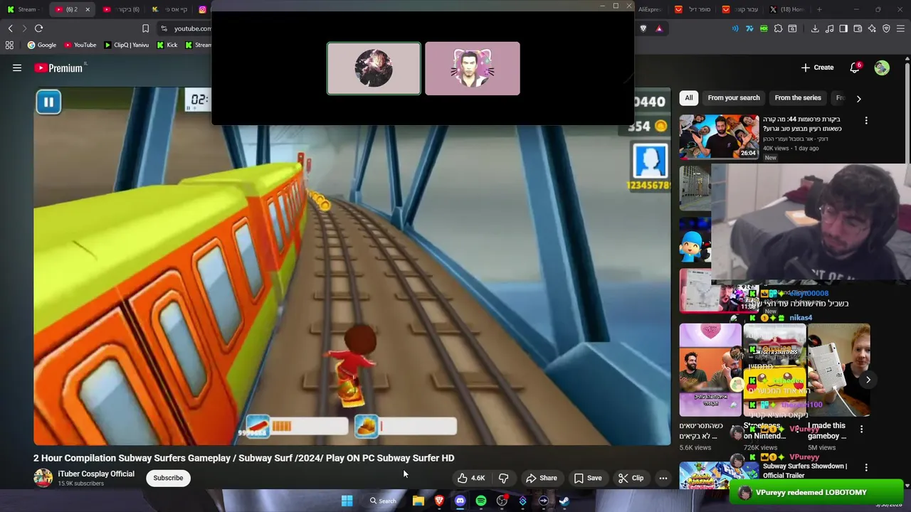
Task: Click the browser back arrow
Action: coord(10,28)
